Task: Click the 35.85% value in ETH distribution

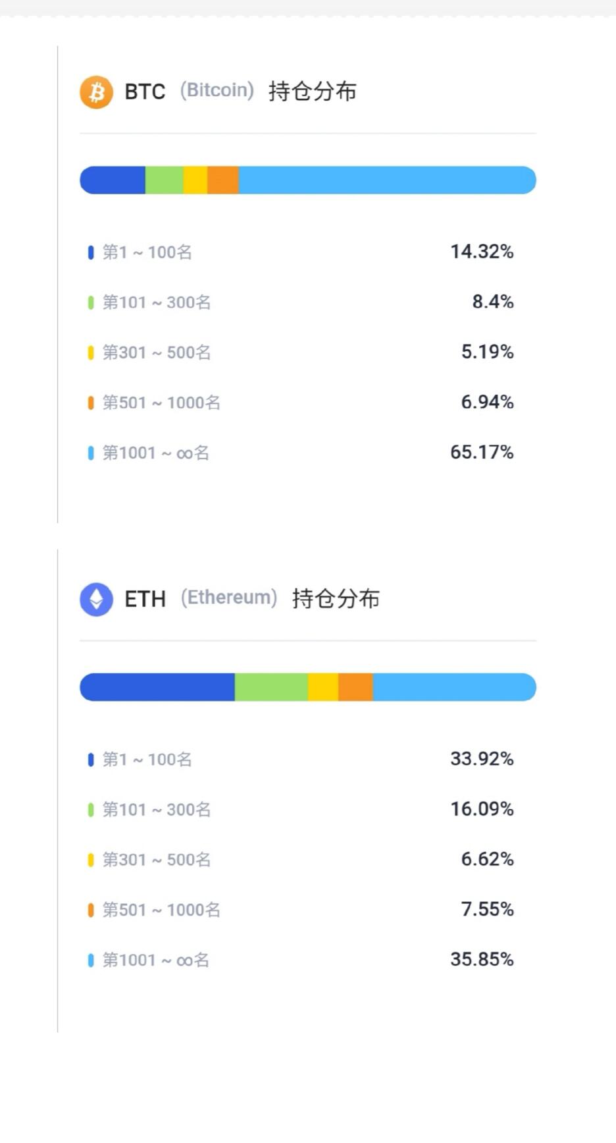Action: point(481,959)
